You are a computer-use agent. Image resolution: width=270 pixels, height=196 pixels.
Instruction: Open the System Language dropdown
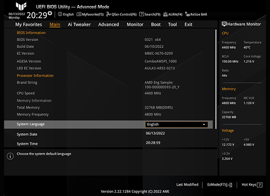click(x=177, y=124)
